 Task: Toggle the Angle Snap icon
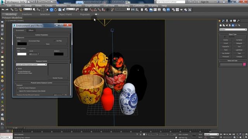pos(95,10)
